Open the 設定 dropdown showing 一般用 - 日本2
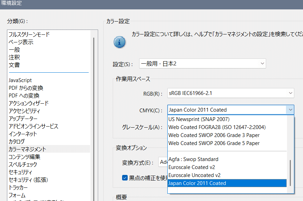Viewport: 303px width, 201px height. [202, 64]
